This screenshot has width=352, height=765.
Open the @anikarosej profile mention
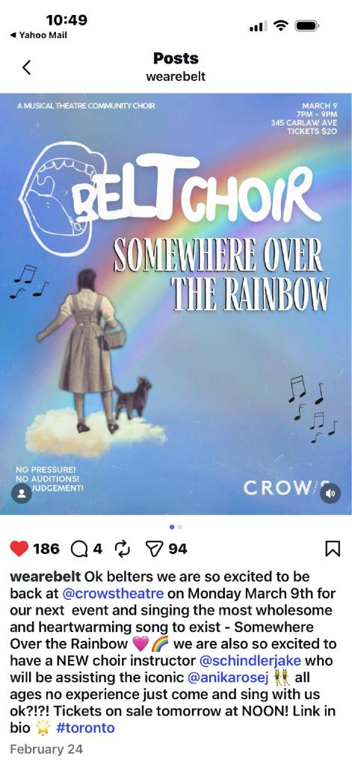228,678
